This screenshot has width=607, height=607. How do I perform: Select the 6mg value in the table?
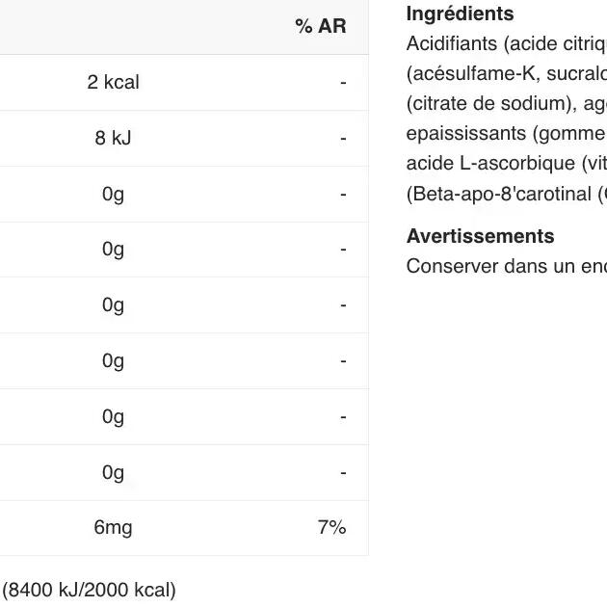click(x=113, y=528)
